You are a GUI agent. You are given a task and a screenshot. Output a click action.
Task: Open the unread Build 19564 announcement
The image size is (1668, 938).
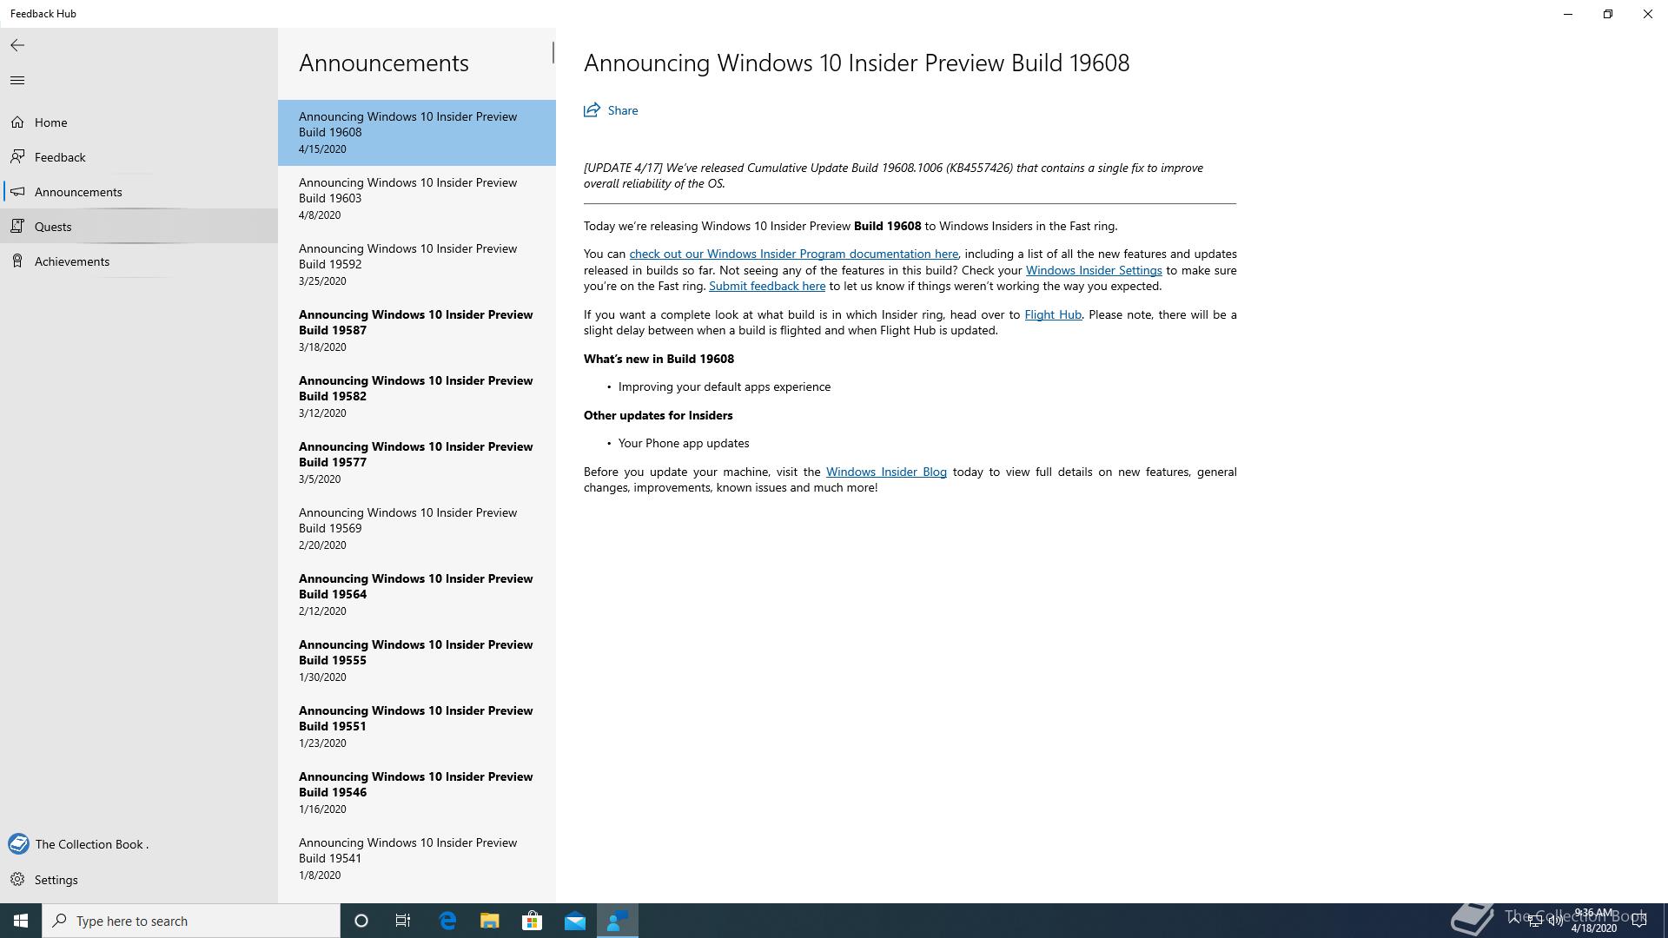[x=417, y=595]
